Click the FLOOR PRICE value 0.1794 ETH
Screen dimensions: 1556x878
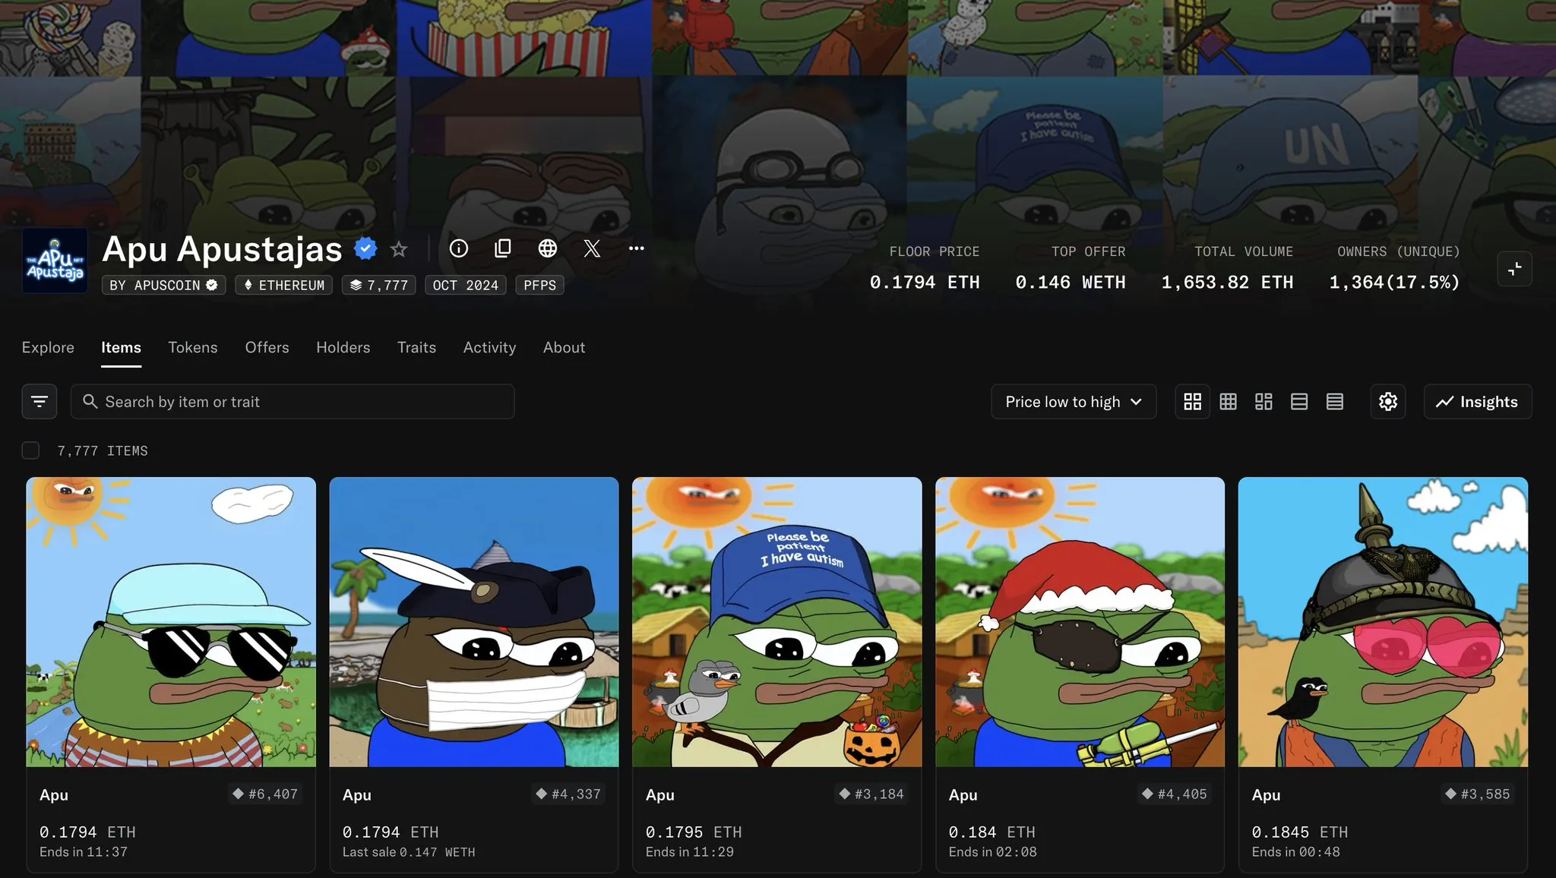click(925, 283)
